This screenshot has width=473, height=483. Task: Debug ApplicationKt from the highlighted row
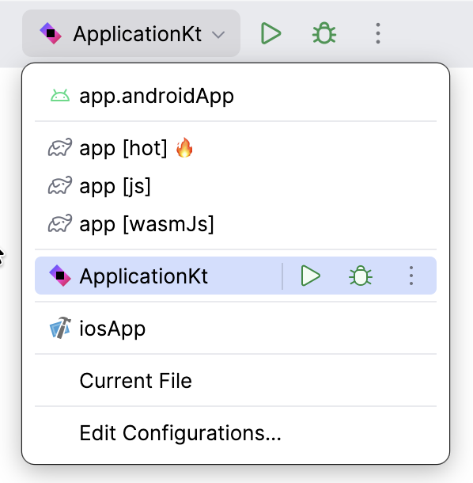361,276
